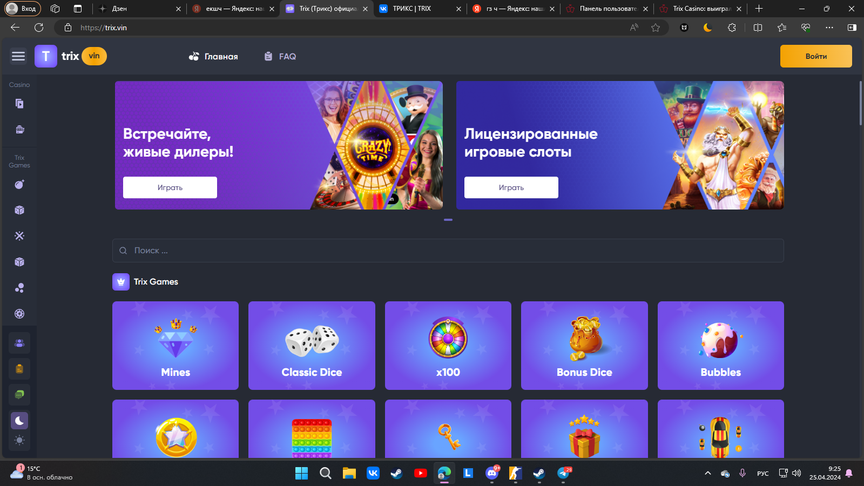Open the tab actions menu icon
This screenshot has height=486, width=864.
78,9
